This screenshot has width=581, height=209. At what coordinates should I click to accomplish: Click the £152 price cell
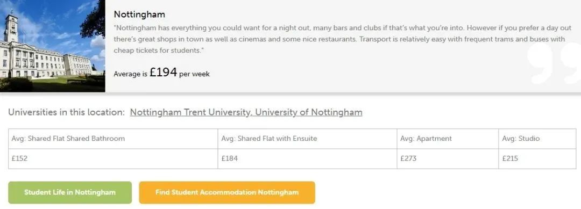(x=113, y=158)
